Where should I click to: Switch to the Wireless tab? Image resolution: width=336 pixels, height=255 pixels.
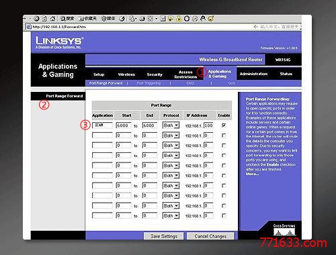[126, 74]
